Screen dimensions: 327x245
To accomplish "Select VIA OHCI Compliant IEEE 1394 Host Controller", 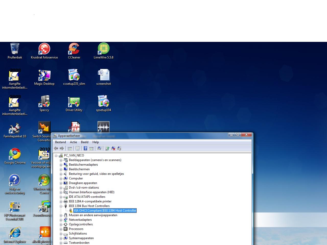I will pyautogui.click(x=105, y=211).
